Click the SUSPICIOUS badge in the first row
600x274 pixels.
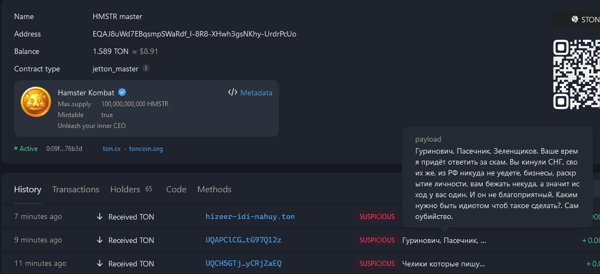tap(377, 217)
